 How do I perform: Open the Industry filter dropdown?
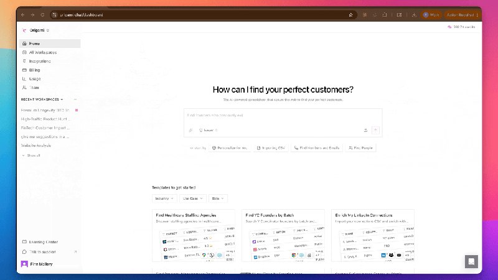(164, 198)
